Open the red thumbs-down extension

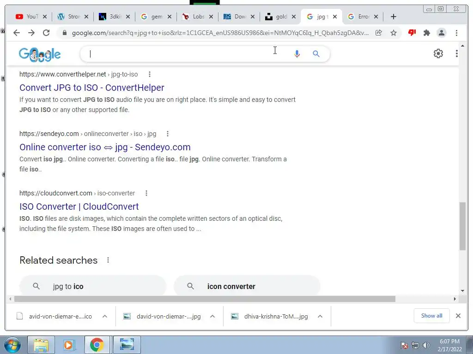tap(412, 33)
